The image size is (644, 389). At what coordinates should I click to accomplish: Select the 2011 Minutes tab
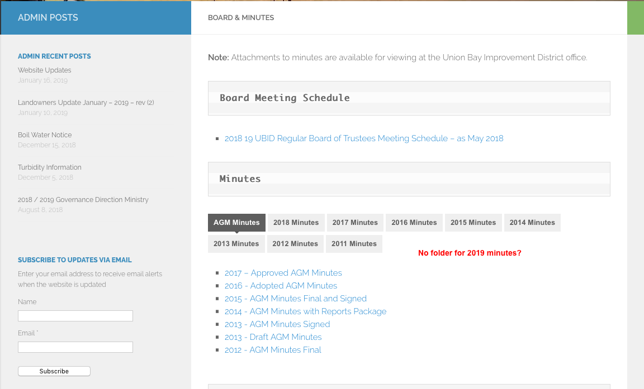click(354, 243)
